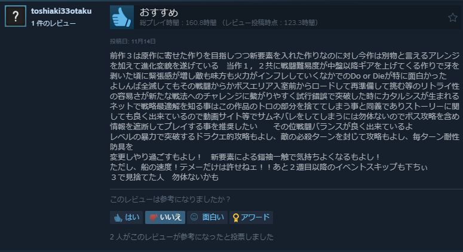This screenshot has width=463, height=252.
Task: Mark the review as 面白い
Action: [207, 217]
